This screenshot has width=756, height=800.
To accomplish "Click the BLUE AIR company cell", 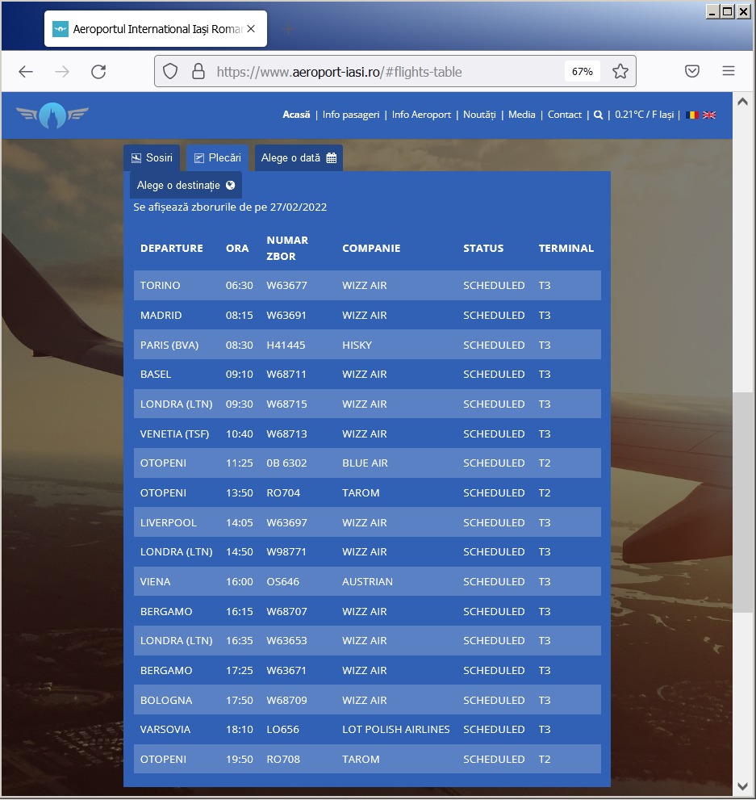I will coord(365,463).
